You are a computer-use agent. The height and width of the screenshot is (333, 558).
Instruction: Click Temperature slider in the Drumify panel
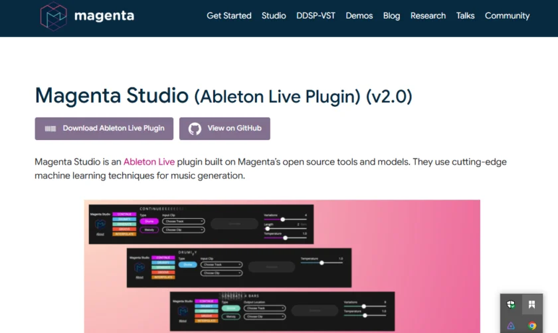[322, 263]
